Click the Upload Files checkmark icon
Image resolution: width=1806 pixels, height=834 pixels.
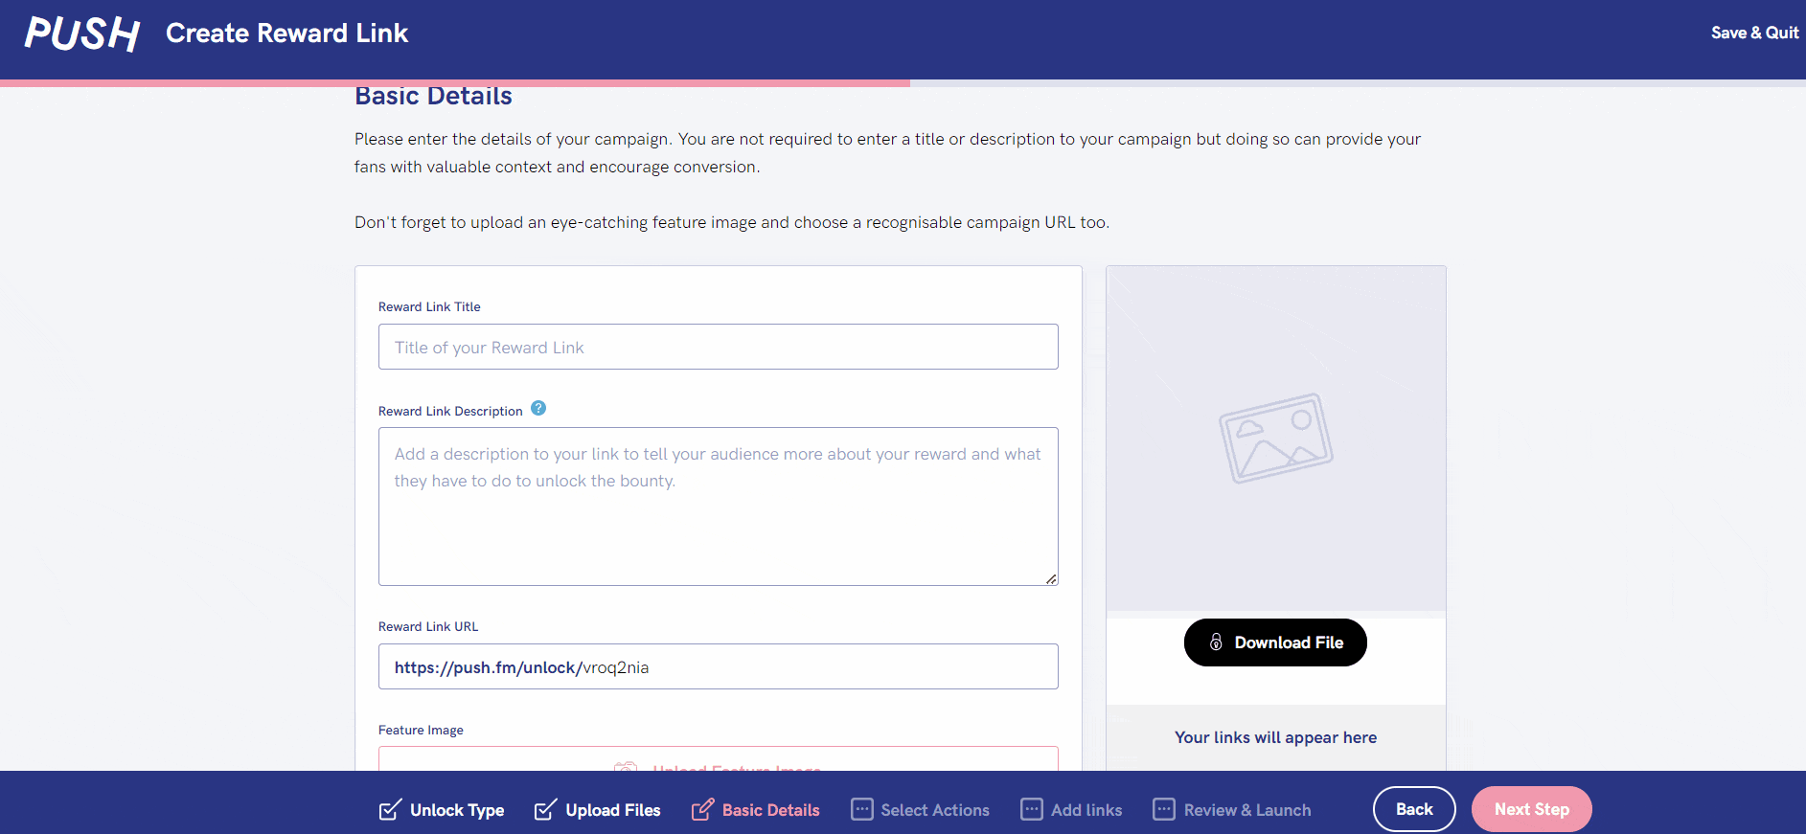(x=545, y=810)
